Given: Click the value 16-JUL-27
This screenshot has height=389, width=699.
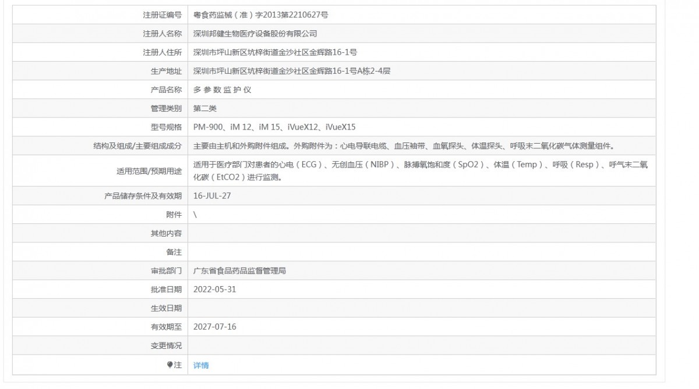Looking at the screenshot, I should click(x=212, y=196).
